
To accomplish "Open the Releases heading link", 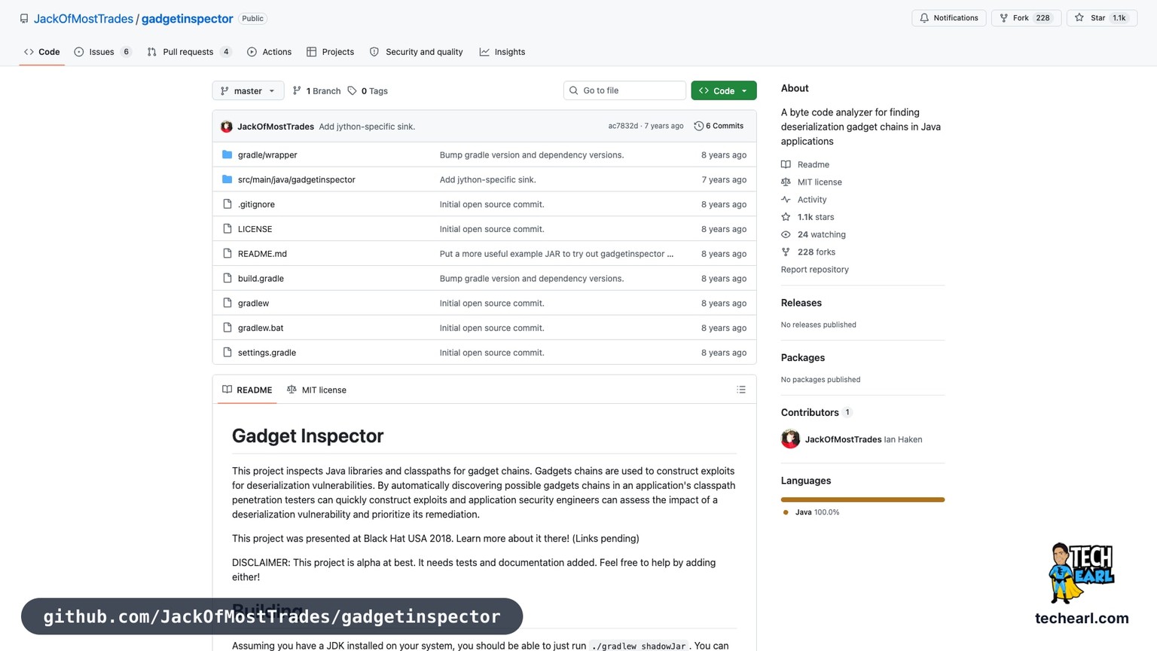I will tap(801, 303).
